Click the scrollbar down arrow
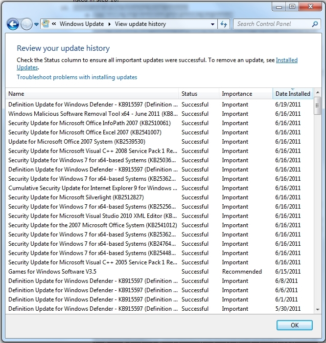Viewport: 326px width, 343px height. point(318,309)
